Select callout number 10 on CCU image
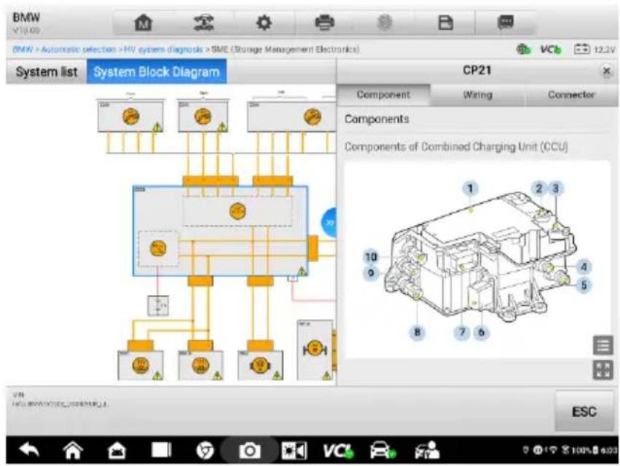The image size is (620, 466). 371,257
